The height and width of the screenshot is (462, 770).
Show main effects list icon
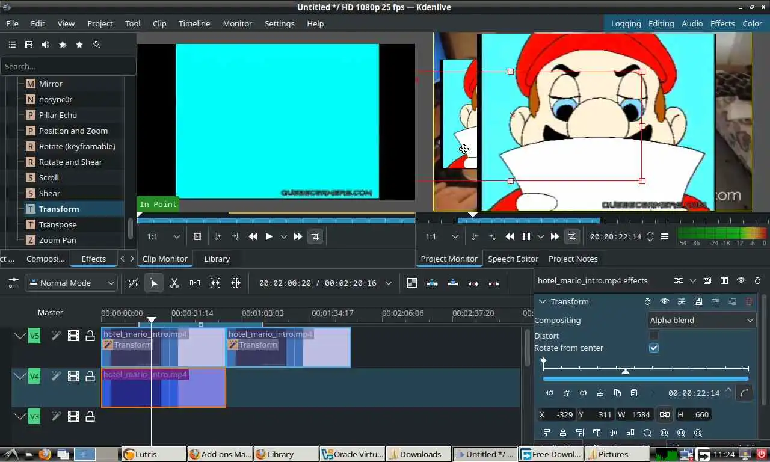coord(12,45)
